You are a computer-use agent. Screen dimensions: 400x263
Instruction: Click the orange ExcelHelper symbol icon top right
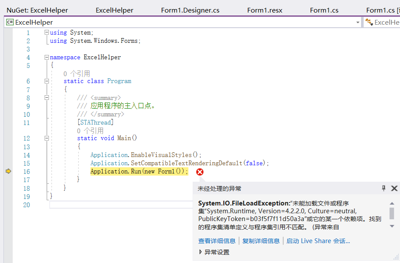(369, 22)
